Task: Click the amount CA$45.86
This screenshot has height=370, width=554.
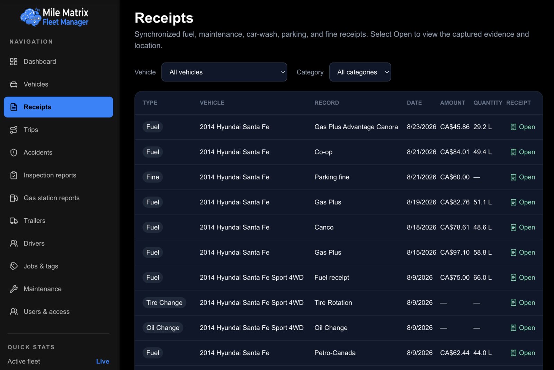Action: 455,127
